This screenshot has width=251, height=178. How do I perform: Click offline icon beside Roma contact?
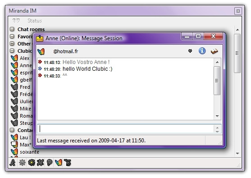point(14,115)
